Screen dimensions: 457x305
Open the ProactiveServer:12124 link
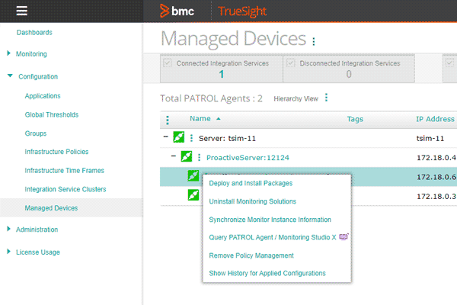point(248,158)
